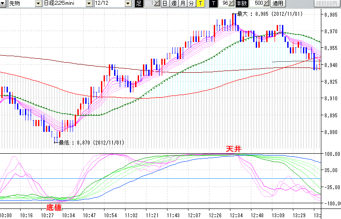Click the 最低 8,870 low price annotation
Image resolution: width=341 pixels, height=219 pixels.
point(91,142)
